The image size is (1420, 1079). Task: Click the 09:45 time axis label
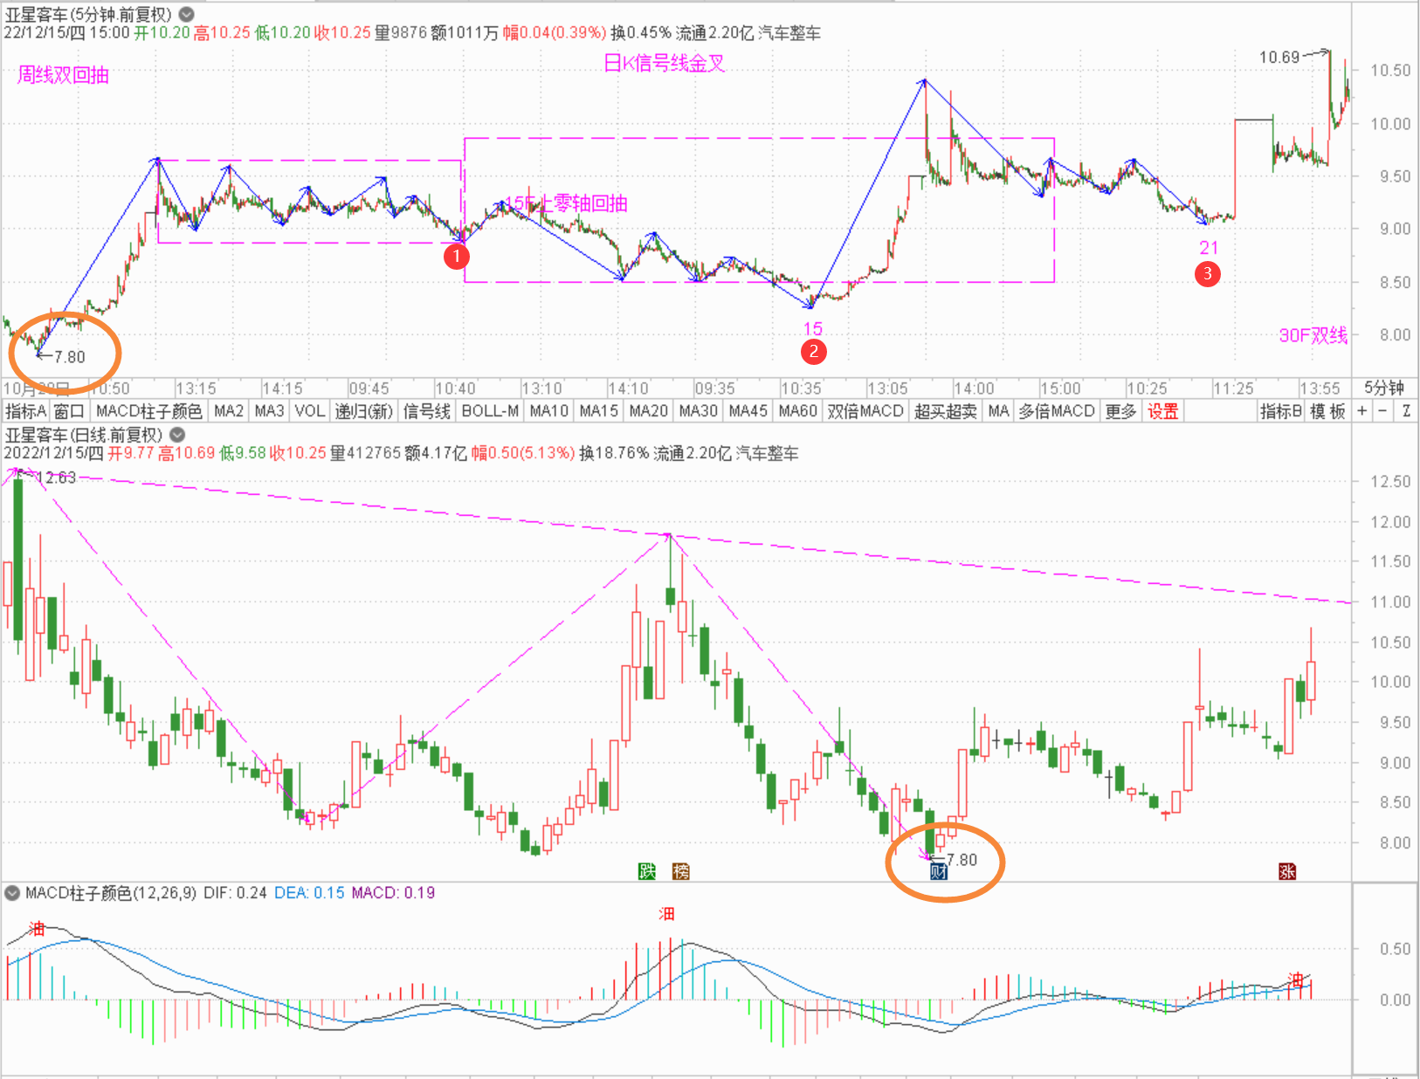pyautogui.click(x=369, y=388)
